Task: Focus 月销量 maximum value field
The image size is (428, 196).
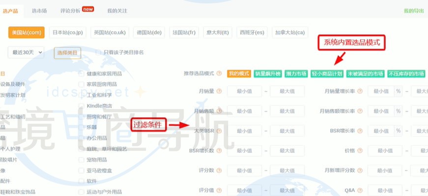Action: tap(287, 91)
